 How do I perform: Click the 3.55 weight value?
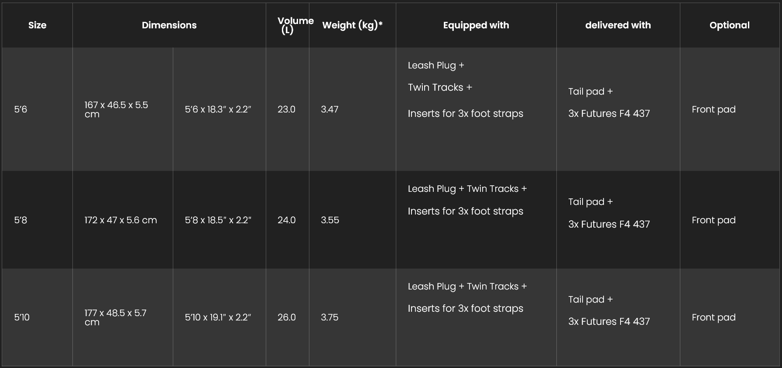coord(329,220)
